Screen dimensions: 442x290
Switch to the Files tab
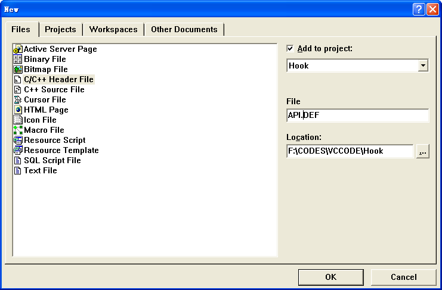21,29
